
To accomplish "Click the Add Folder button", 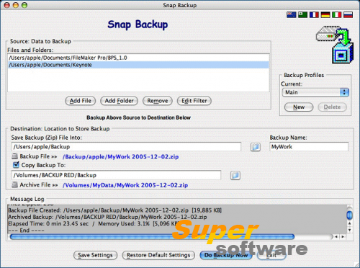I will (x=119, y=101).
